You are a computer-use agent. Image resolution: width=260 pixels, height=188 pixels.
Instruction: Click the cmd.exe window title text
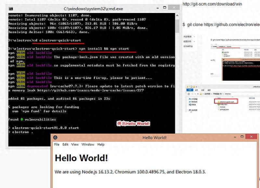coord(93,9)
